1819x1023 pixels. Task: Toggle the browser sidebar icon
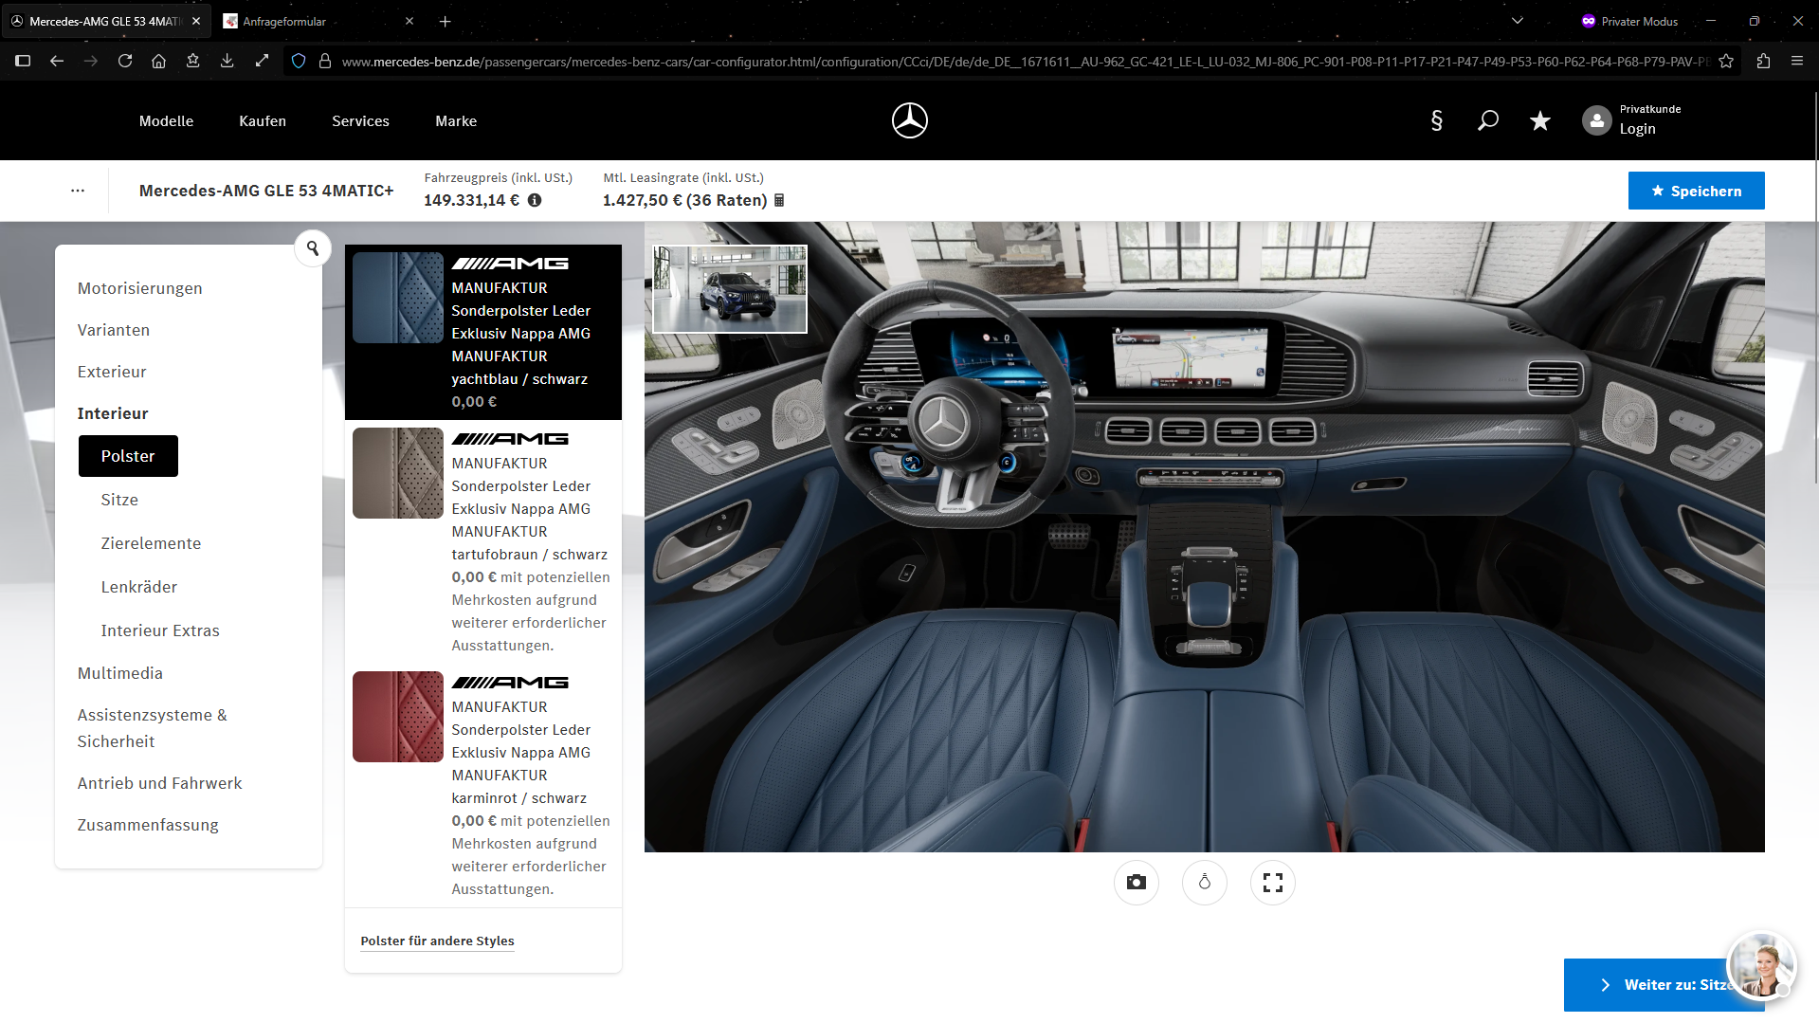tap(23, 61)
